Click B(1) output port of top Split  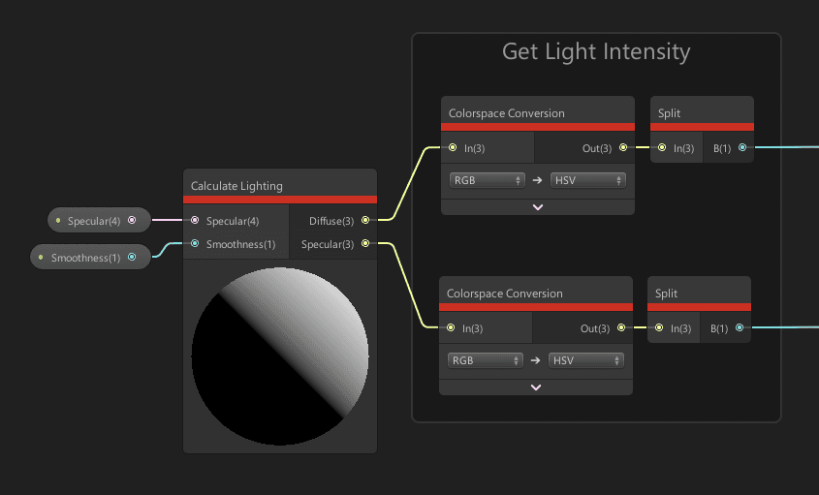[742, 148]
